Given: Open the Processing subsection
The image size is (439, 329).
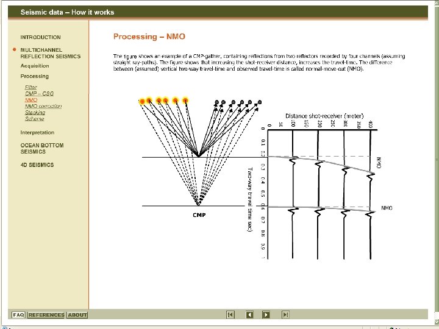Looking at the screenshot, I should point(34,76).
